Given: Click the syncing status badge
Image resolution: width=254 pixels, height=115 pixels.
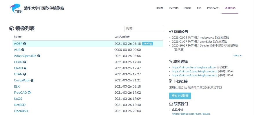Looking at the screenshot, I should pos(148,44).
